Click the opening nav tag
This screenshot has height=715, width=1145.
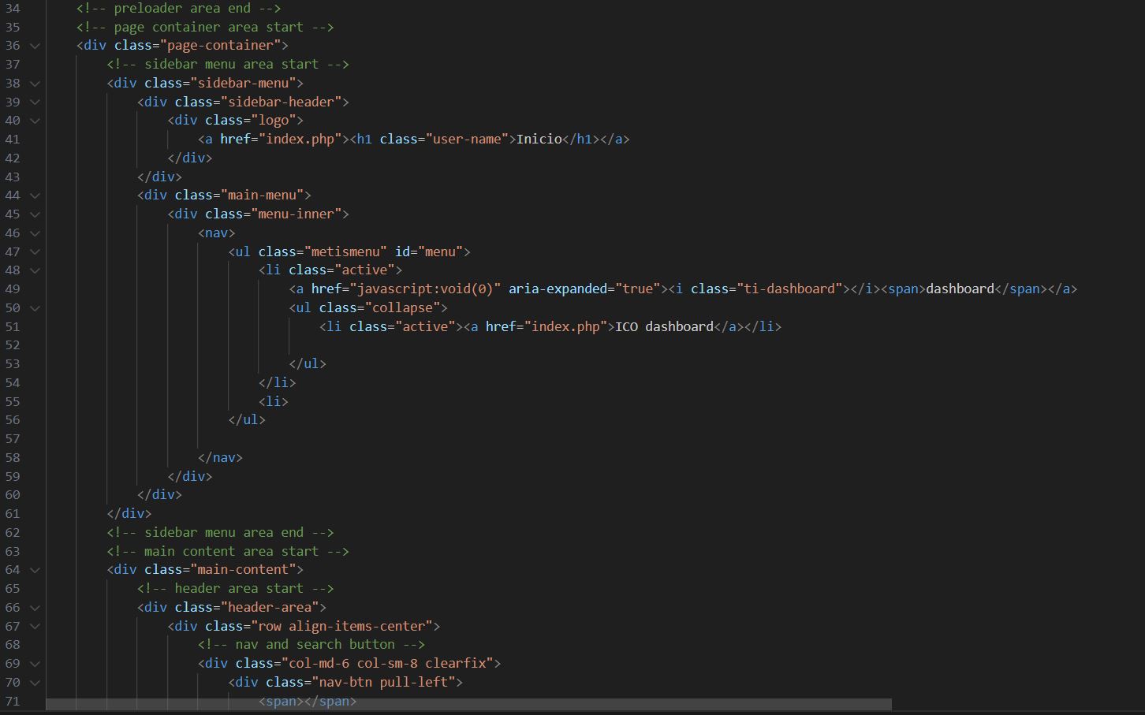217,233
